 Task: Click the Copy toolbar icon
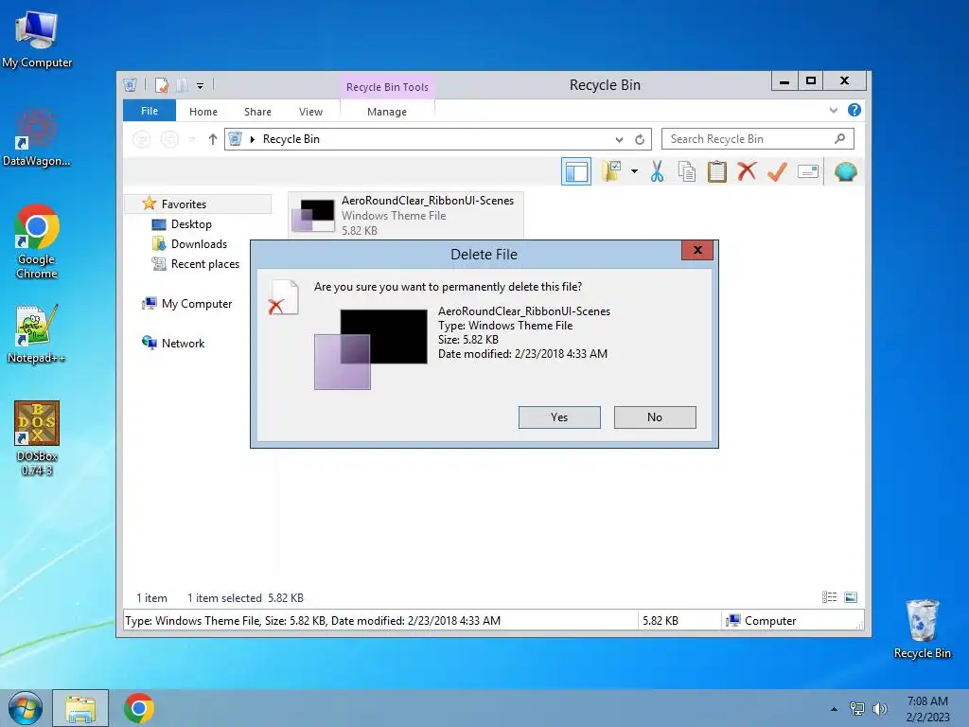[687, 172]
